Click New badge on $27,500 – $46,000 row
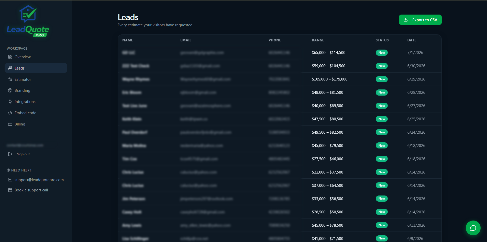Viewport: 487px width, 242px height. (x=382, y=159)
